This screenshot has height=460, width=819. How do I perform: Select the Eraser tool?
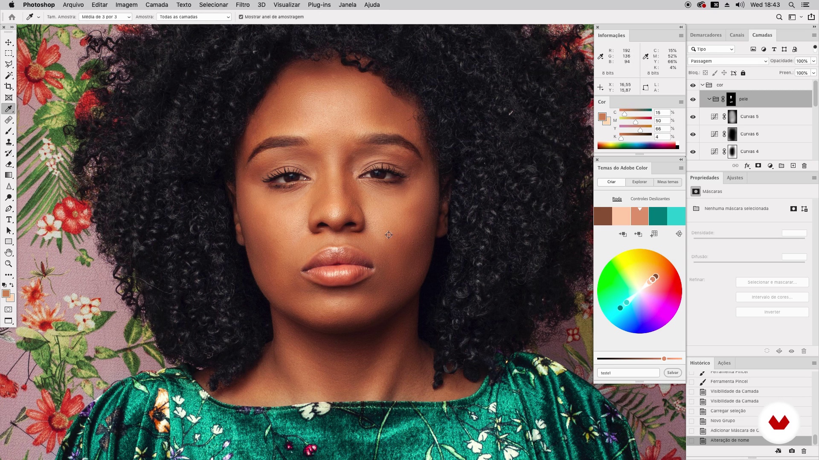(x=9, y=164)
